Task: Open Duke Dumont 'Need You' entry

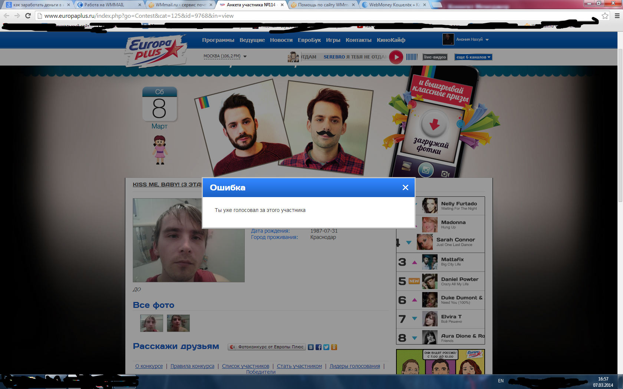Action: (x=441, y=300)
